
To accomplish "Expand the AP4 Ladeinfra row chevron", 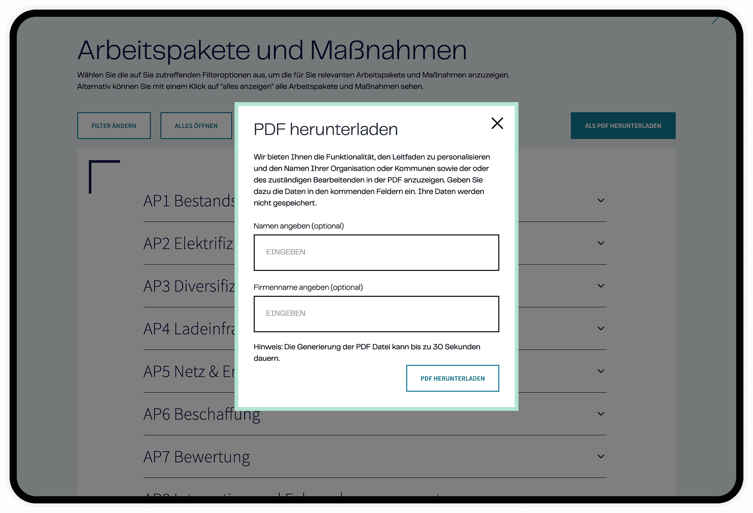I will (x=601, y=328).
